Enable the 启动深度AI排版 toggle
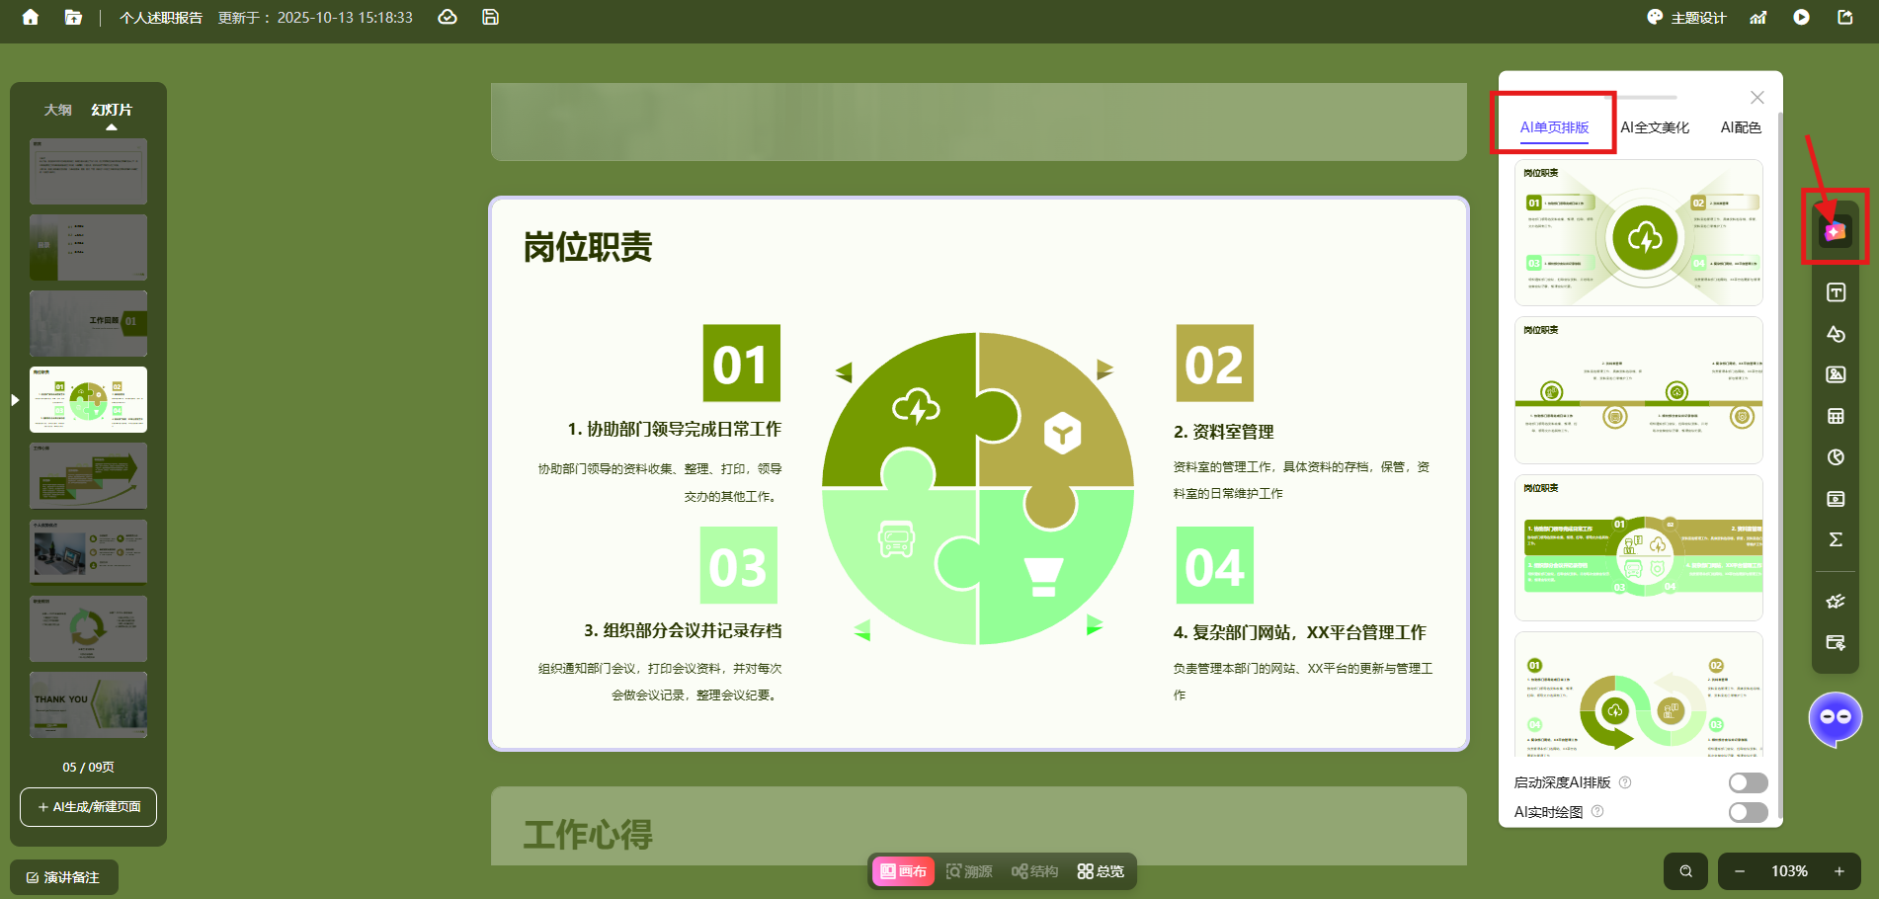The image size is (1879, 899). click(x=1748, y=782)
